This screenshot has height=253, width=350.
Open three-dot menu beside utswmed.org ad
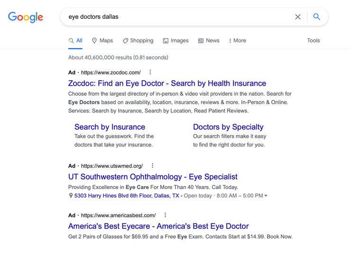tap(152, 166)
